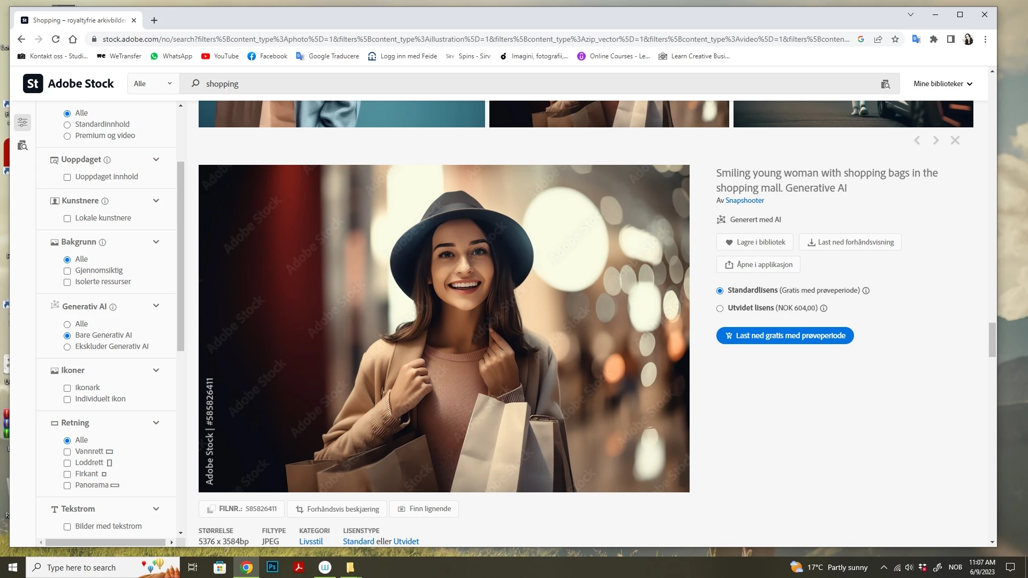Open Photoshop from the Windows taskbar
This screenshot has width=1028, height=578.
click(x=273, y=567)
